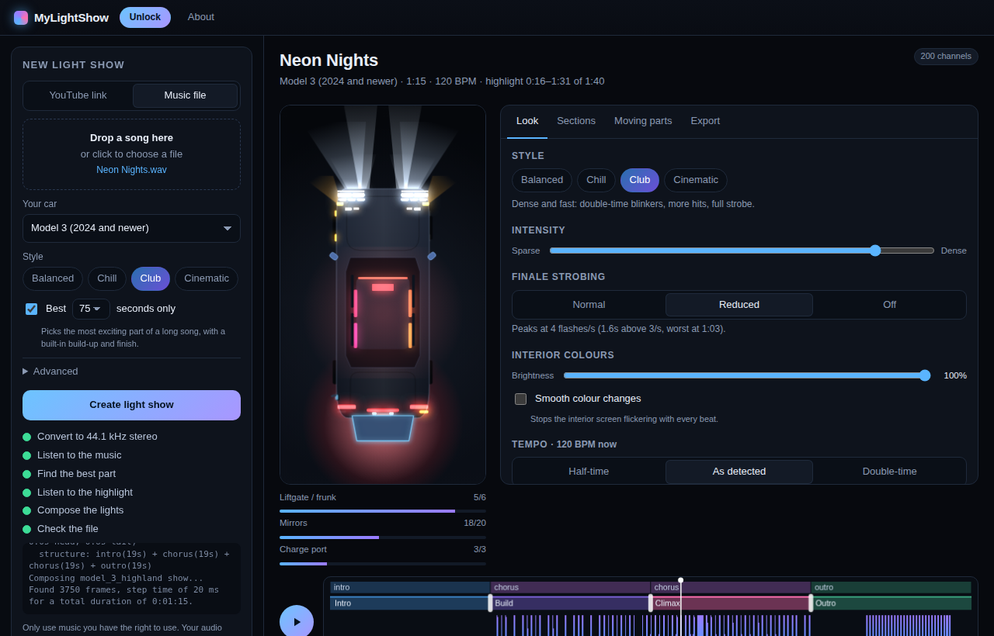The width and height of the screenshot is (994, 636).
Task: Set finale strobing to Normal
Action: click(589, 305)
